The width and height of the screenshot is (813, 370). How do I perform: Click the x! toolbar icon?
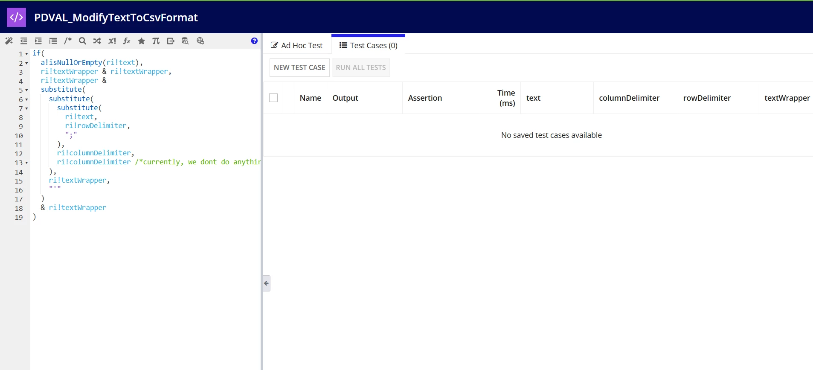112,41
